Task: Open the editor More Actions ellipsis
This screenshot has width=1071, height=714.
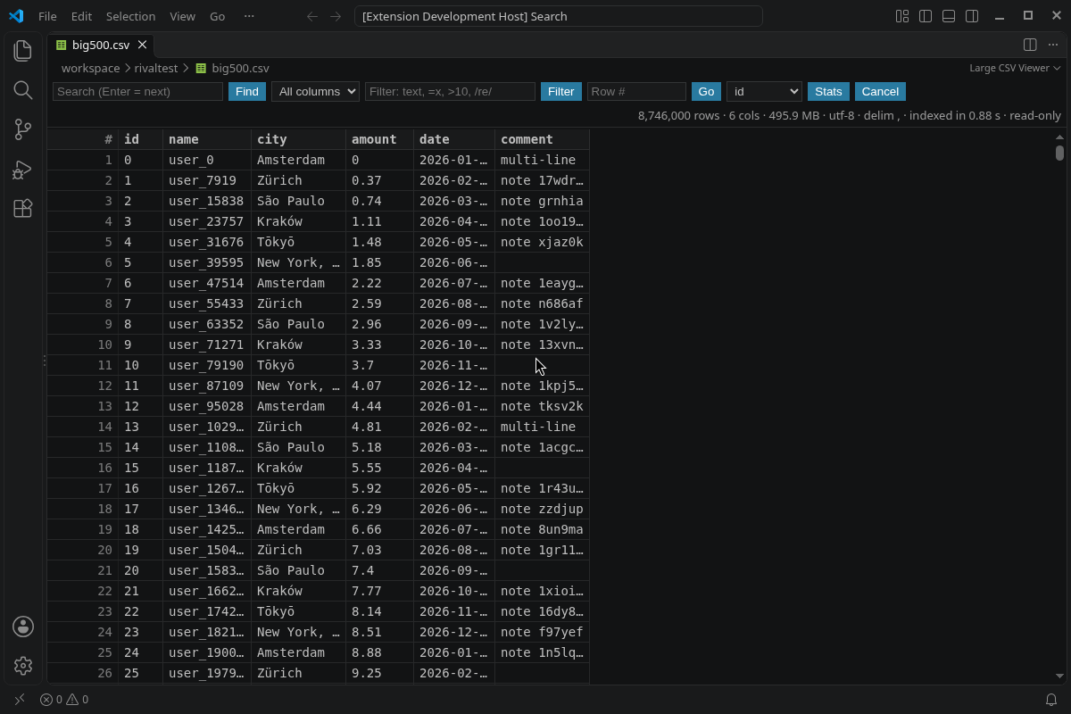Action: (1053, 45)
